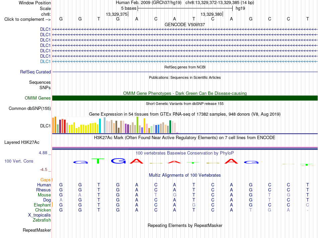Select the Mouse alignment row label
The width and height of the screenshot is (318, 238).
pos(44,195)
